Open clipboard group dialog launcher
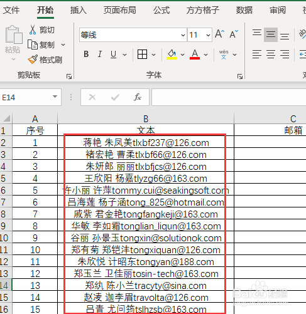 (x=69, y=76)
